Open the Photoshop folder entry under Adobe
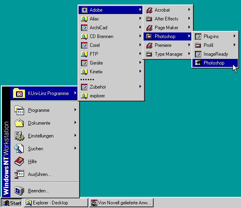Image resolution: width=241 pixels, height=208 pixels. coord(168,36)
